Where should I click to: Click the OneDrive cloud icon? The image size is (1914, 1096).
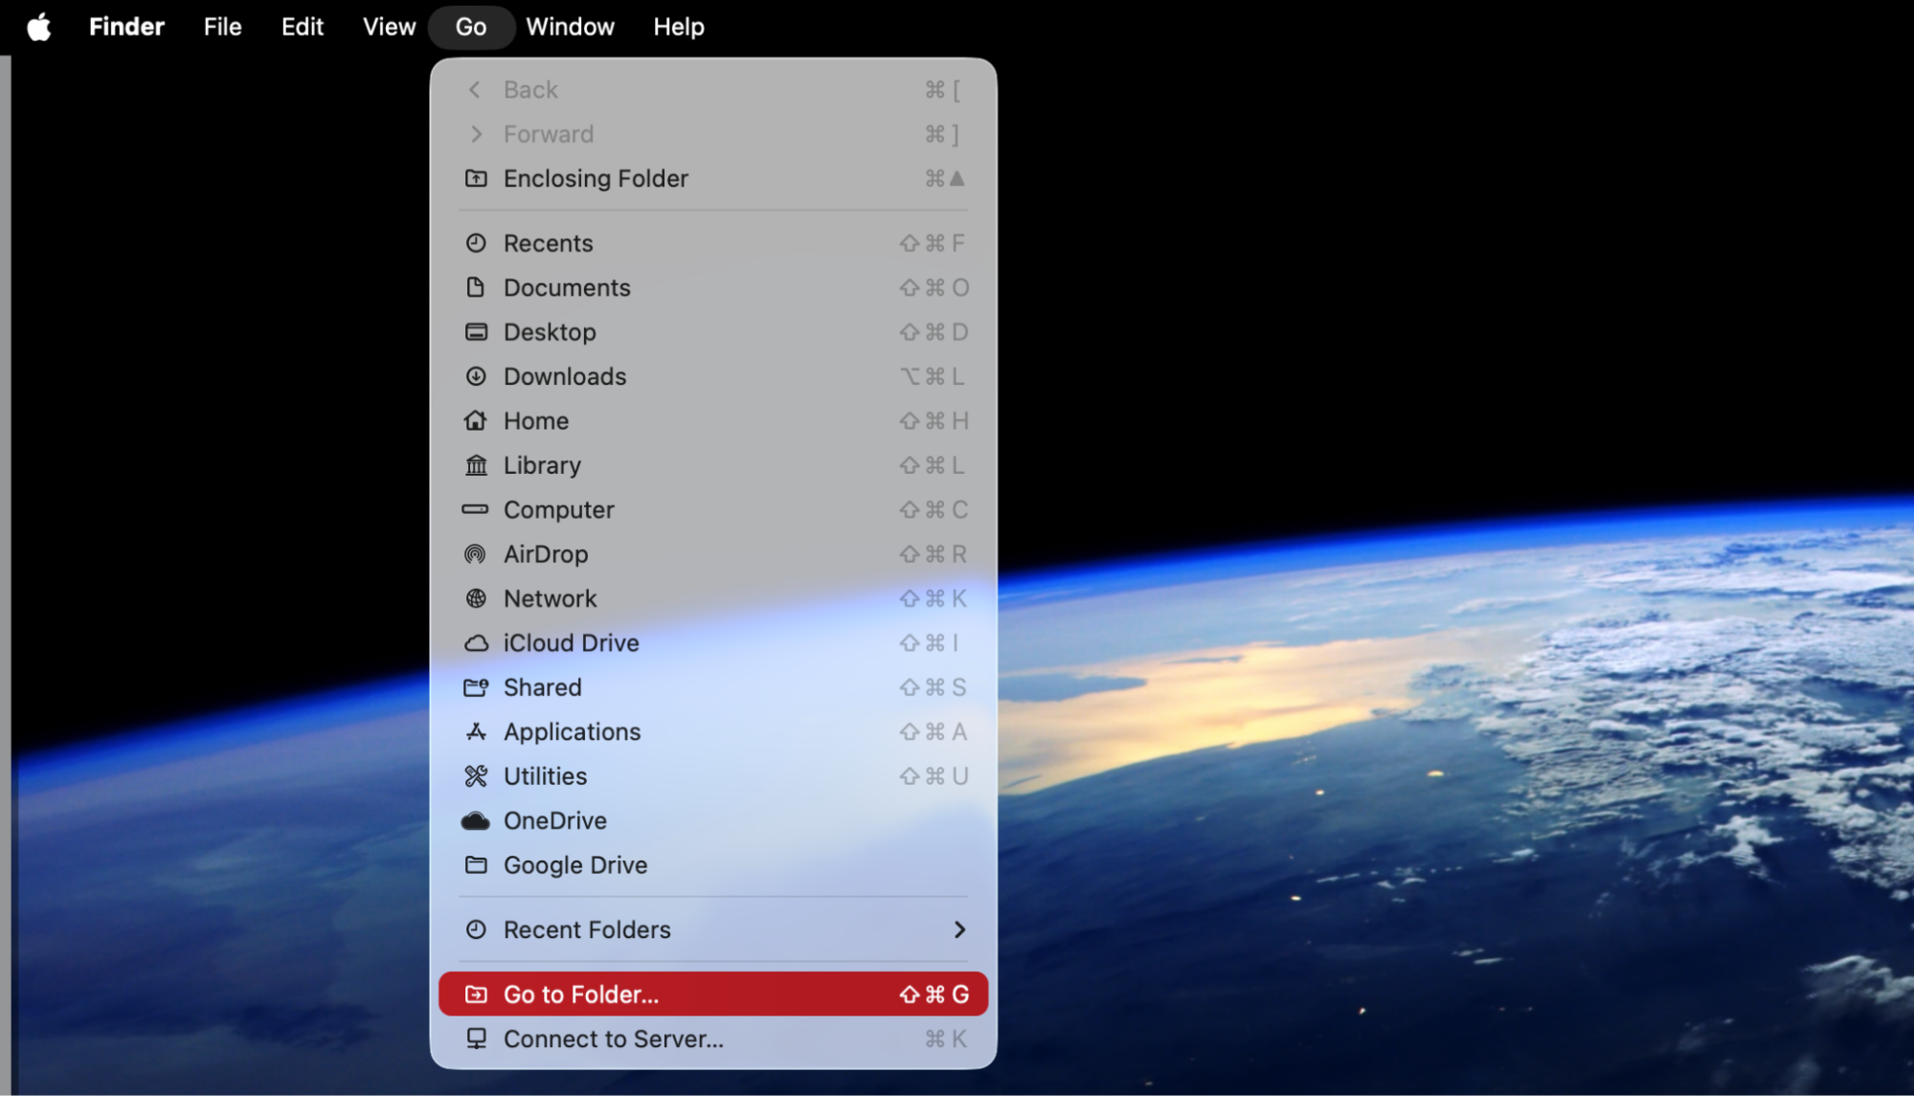pos(476,820)
